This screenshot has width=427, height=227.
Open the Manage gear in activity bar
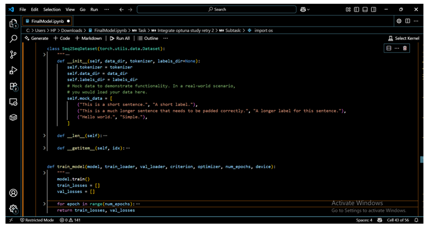click(x=13, y=209)
